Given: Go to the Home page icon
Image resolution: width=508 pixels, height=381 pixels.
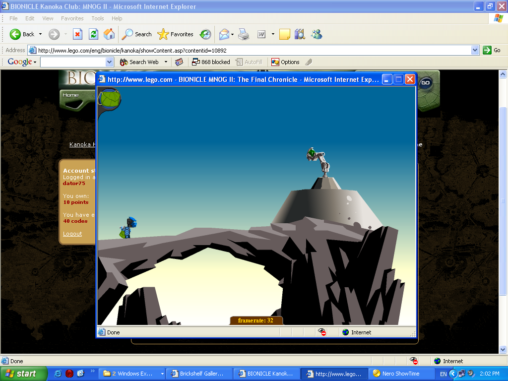Looking at the screenshot, I should pyautogui.click(x=109, y=34).
